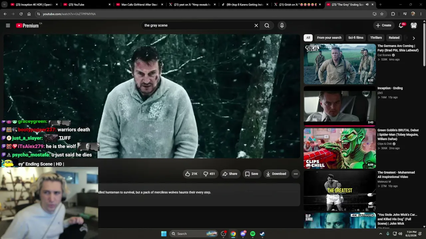Screen dimensions: 426x239
Task: Click the Windows taskbar Search box
Action: 194,234
